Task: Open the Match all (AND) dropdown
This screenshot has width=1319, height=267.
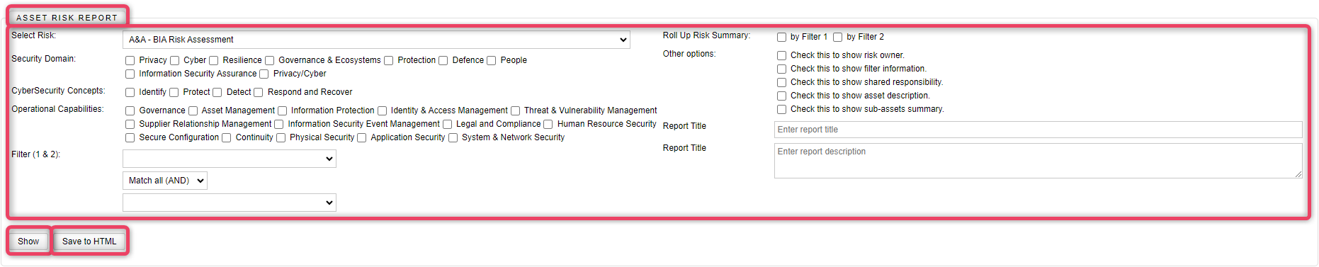Action: coord(165,181)
